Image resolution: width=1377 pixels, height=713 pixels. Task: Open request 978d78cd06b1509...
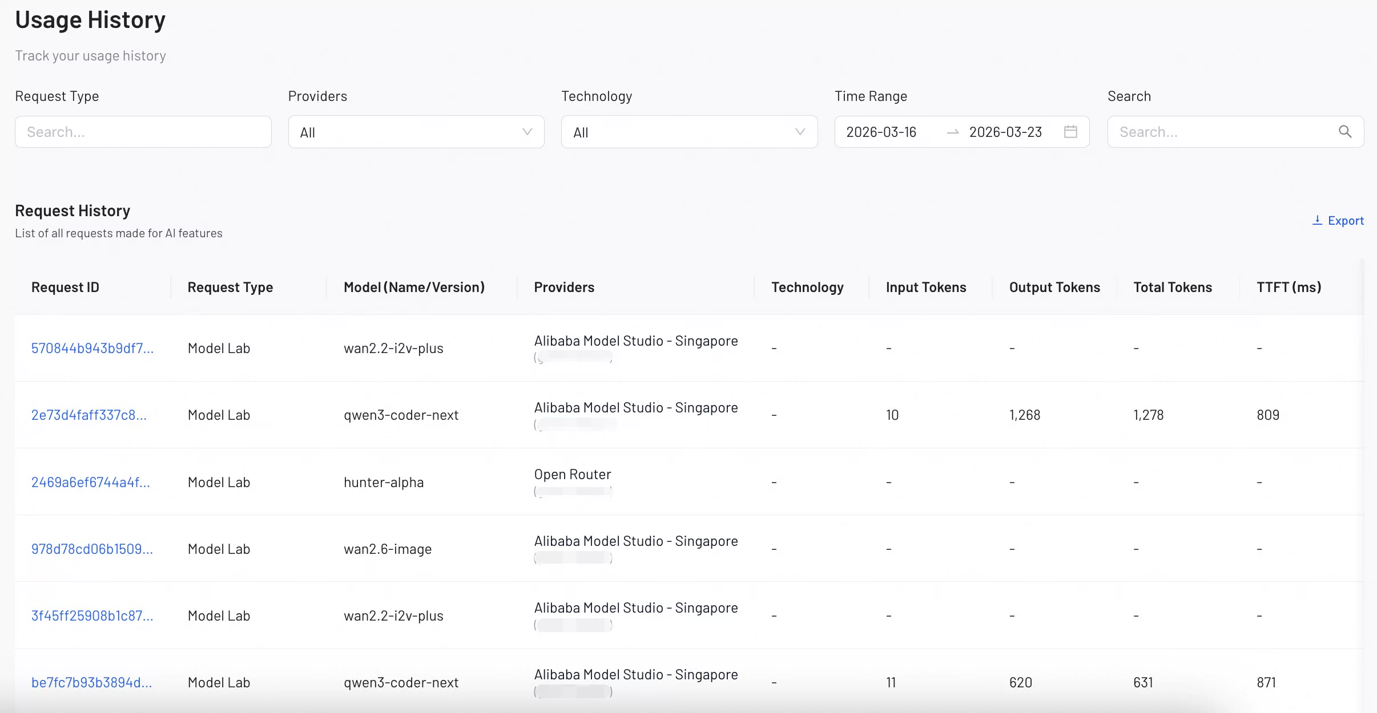tap(92, 549)
